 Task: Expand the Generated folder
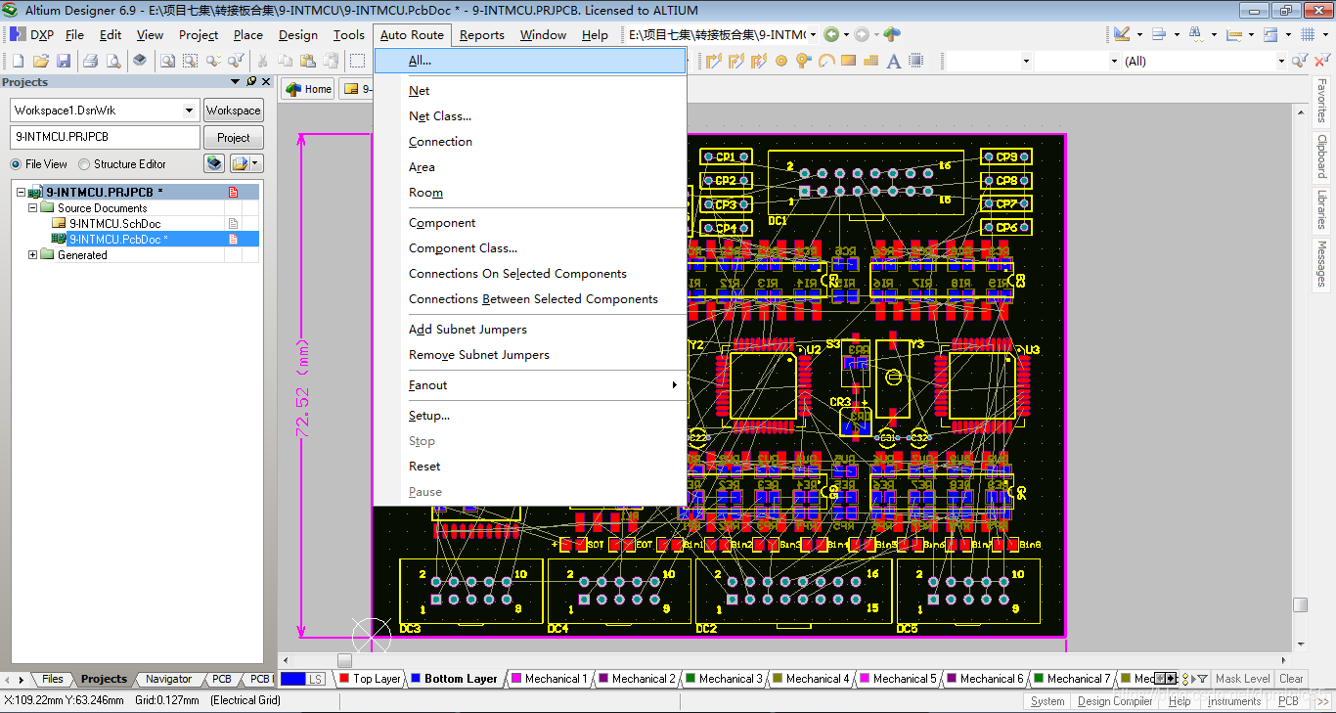32,255
